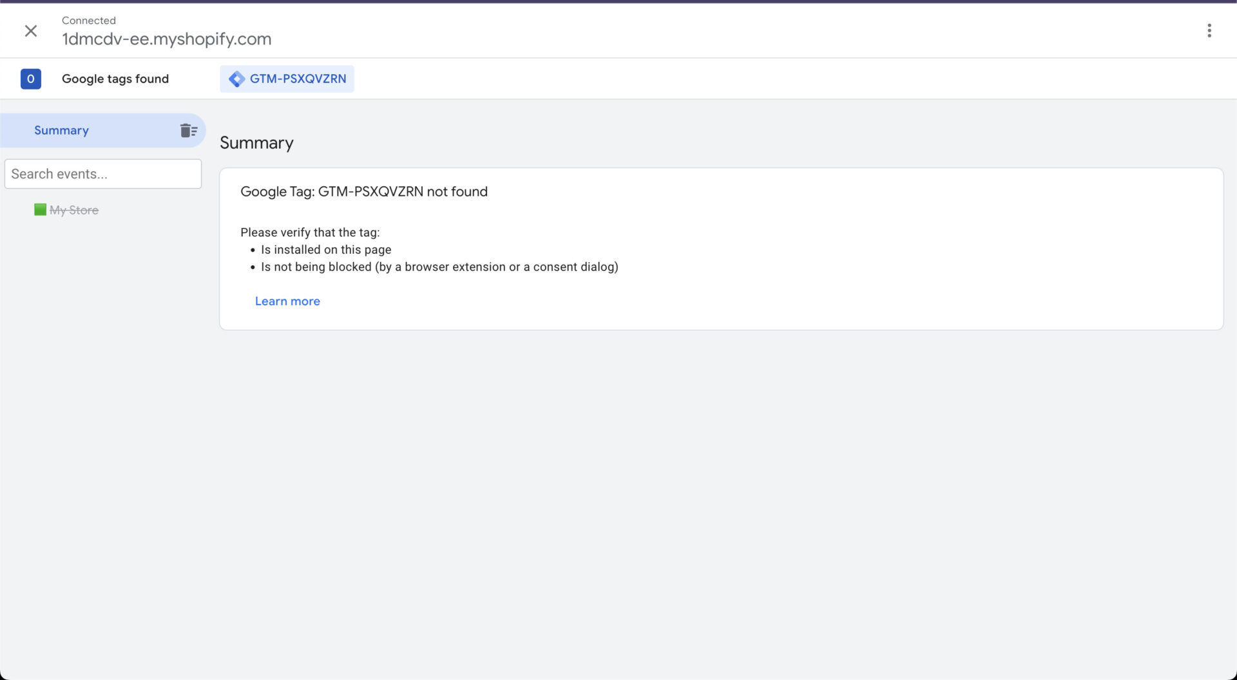Click the 'Is not being blocked' bullet
1237x680 pixels.
click(x=439, y=267)
